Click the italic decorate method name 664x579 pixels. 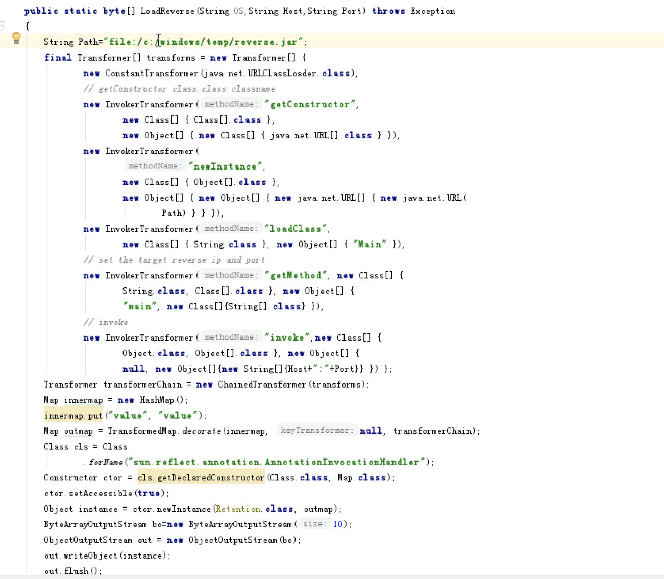pos(202,431)
